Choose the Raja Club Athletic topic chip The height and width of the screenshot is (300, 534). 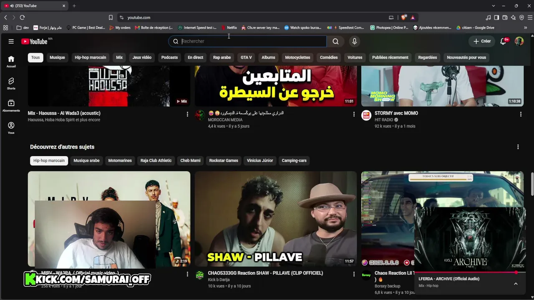(x=156, y=160)
